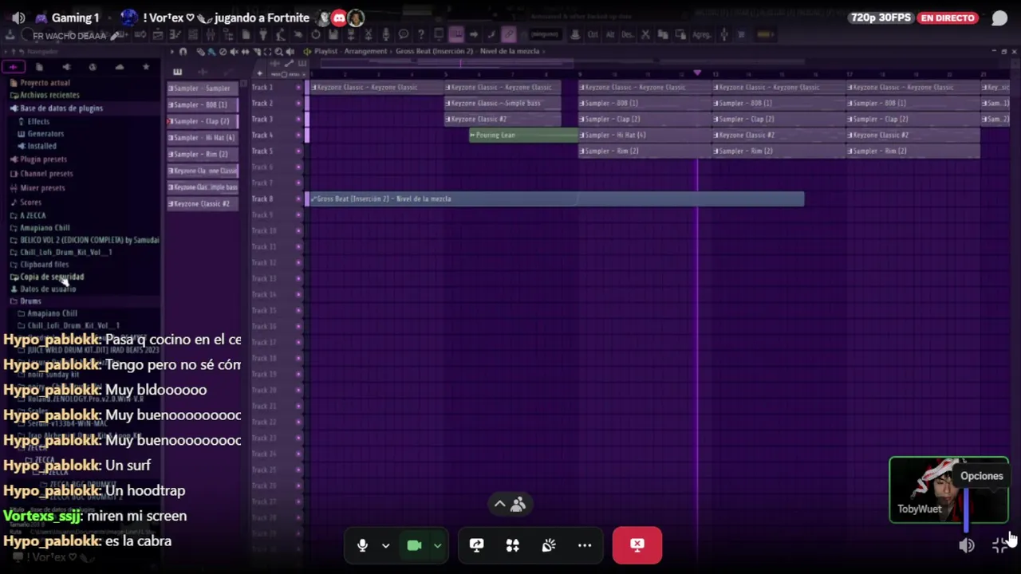The height and width of the screenshot is (574, 1021).
Task: Open microphone input options dropdown
Action: [385, 545]
